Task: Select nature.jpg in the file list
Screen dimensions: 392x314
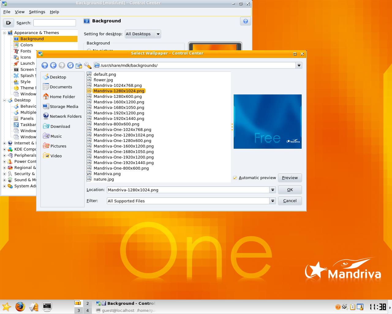Action: tap(100, 179)
